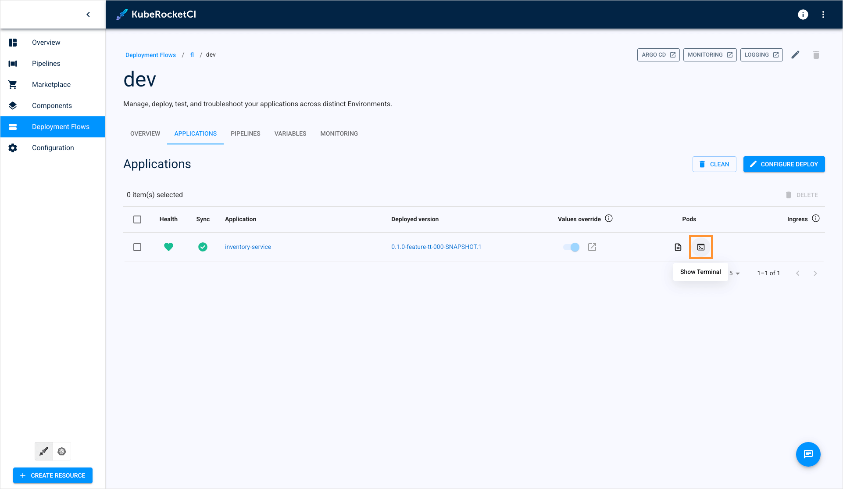Click the CLEAN button
This screenshot has height=489, width=843.
coord(714,164)
